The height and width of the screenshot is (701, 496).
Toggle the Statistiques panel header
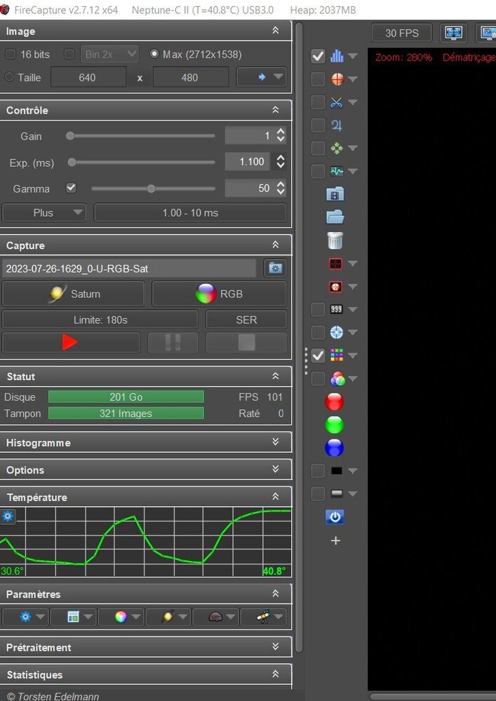point(146,674)
